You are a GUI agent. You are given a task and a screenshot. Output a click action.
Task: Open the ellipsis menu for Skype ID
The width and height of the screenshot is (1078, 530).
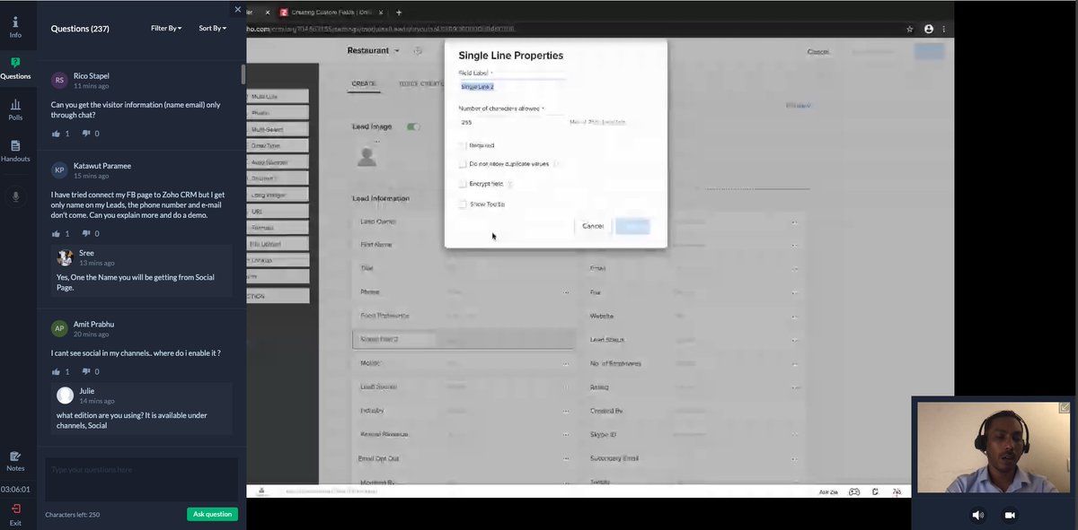[794, 435]
